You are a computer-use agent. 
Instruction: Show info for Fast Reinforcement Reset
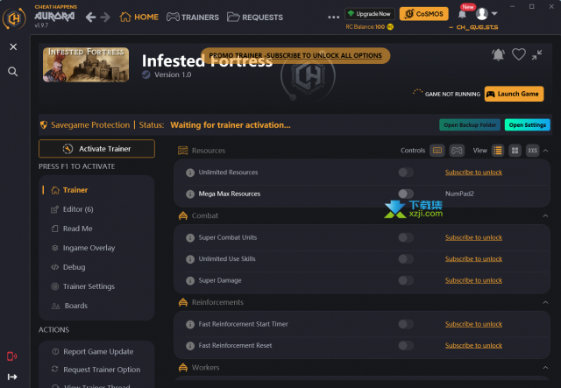click(190, 345)
